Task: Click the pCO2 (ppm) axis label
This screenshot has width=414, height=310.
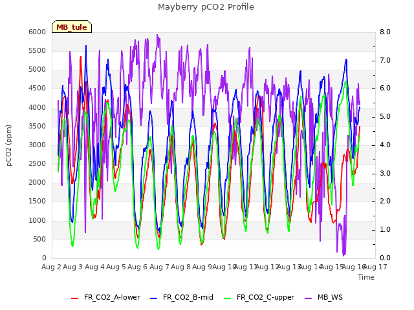Action: (9, 145)
